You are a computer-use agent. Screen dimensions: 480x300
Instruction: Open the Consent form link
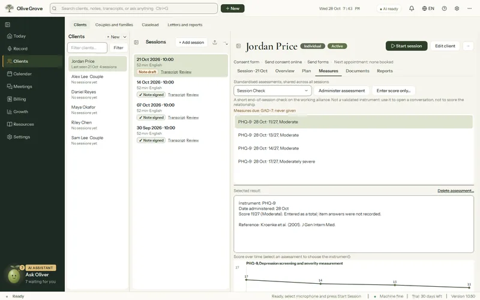click(247, 62)
